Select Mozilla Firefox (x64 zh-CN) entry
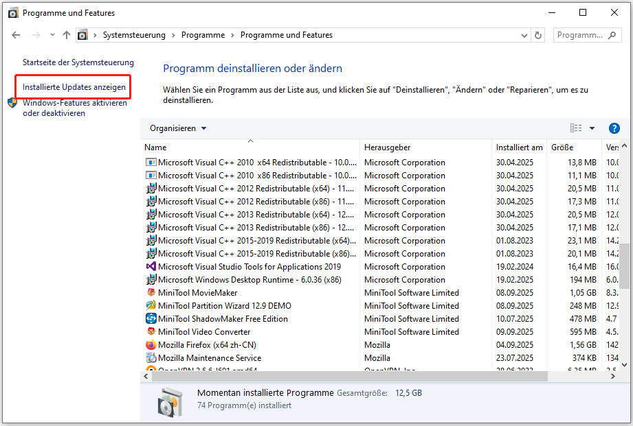The width and height of the screenshot is (633, 426). (207, 345)
